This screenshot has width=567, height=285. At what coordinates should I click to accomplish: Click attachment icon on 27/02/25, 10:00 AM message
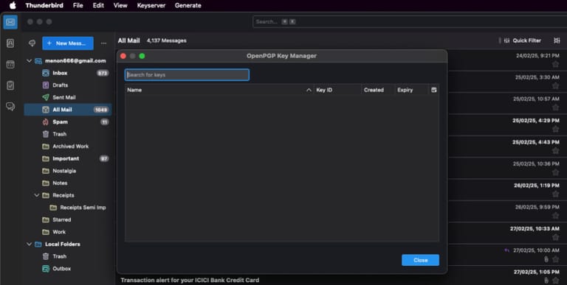(x=546, y=259)
